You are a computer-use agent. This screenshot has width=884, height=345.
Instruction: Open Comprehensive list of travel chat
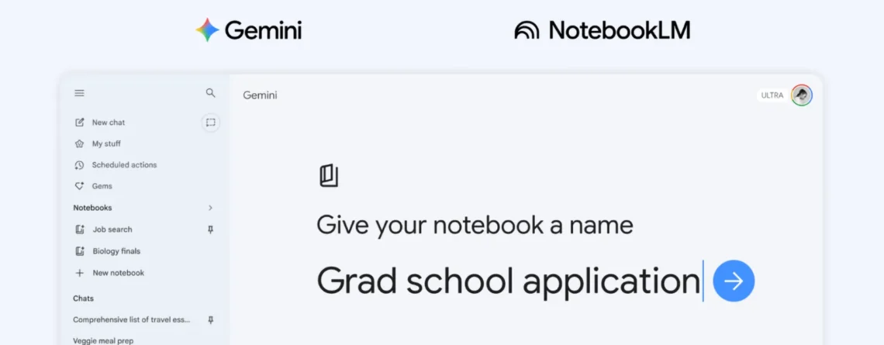(x=131, y=319)
